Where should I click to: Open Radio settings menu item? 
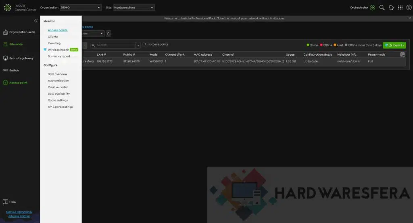(58, 100)
